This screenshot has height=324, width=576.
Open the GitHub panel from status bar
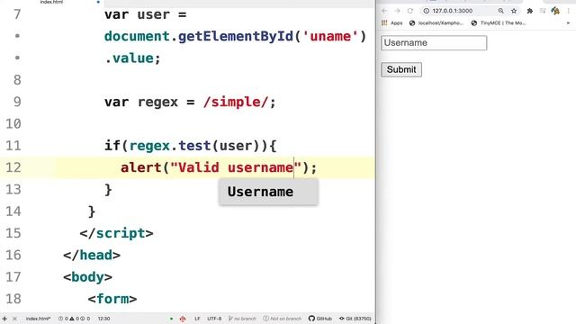[x=320, y=319]
